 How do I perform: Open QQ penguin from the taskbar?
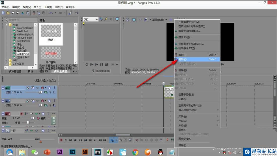click(x=160, y=152)
